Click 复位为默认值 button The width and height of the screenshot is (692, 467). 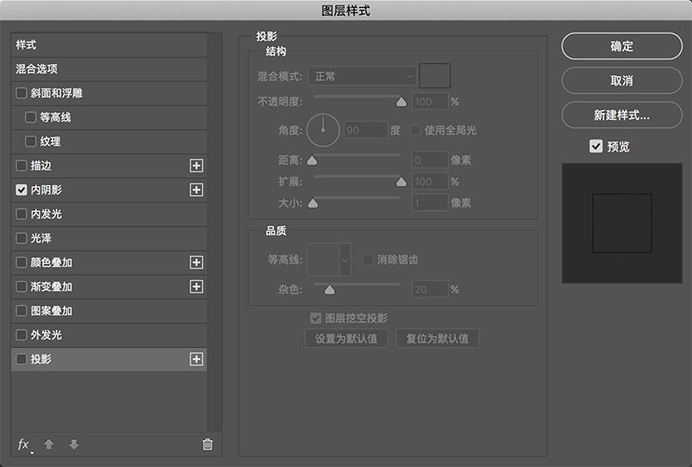[438, 339]
